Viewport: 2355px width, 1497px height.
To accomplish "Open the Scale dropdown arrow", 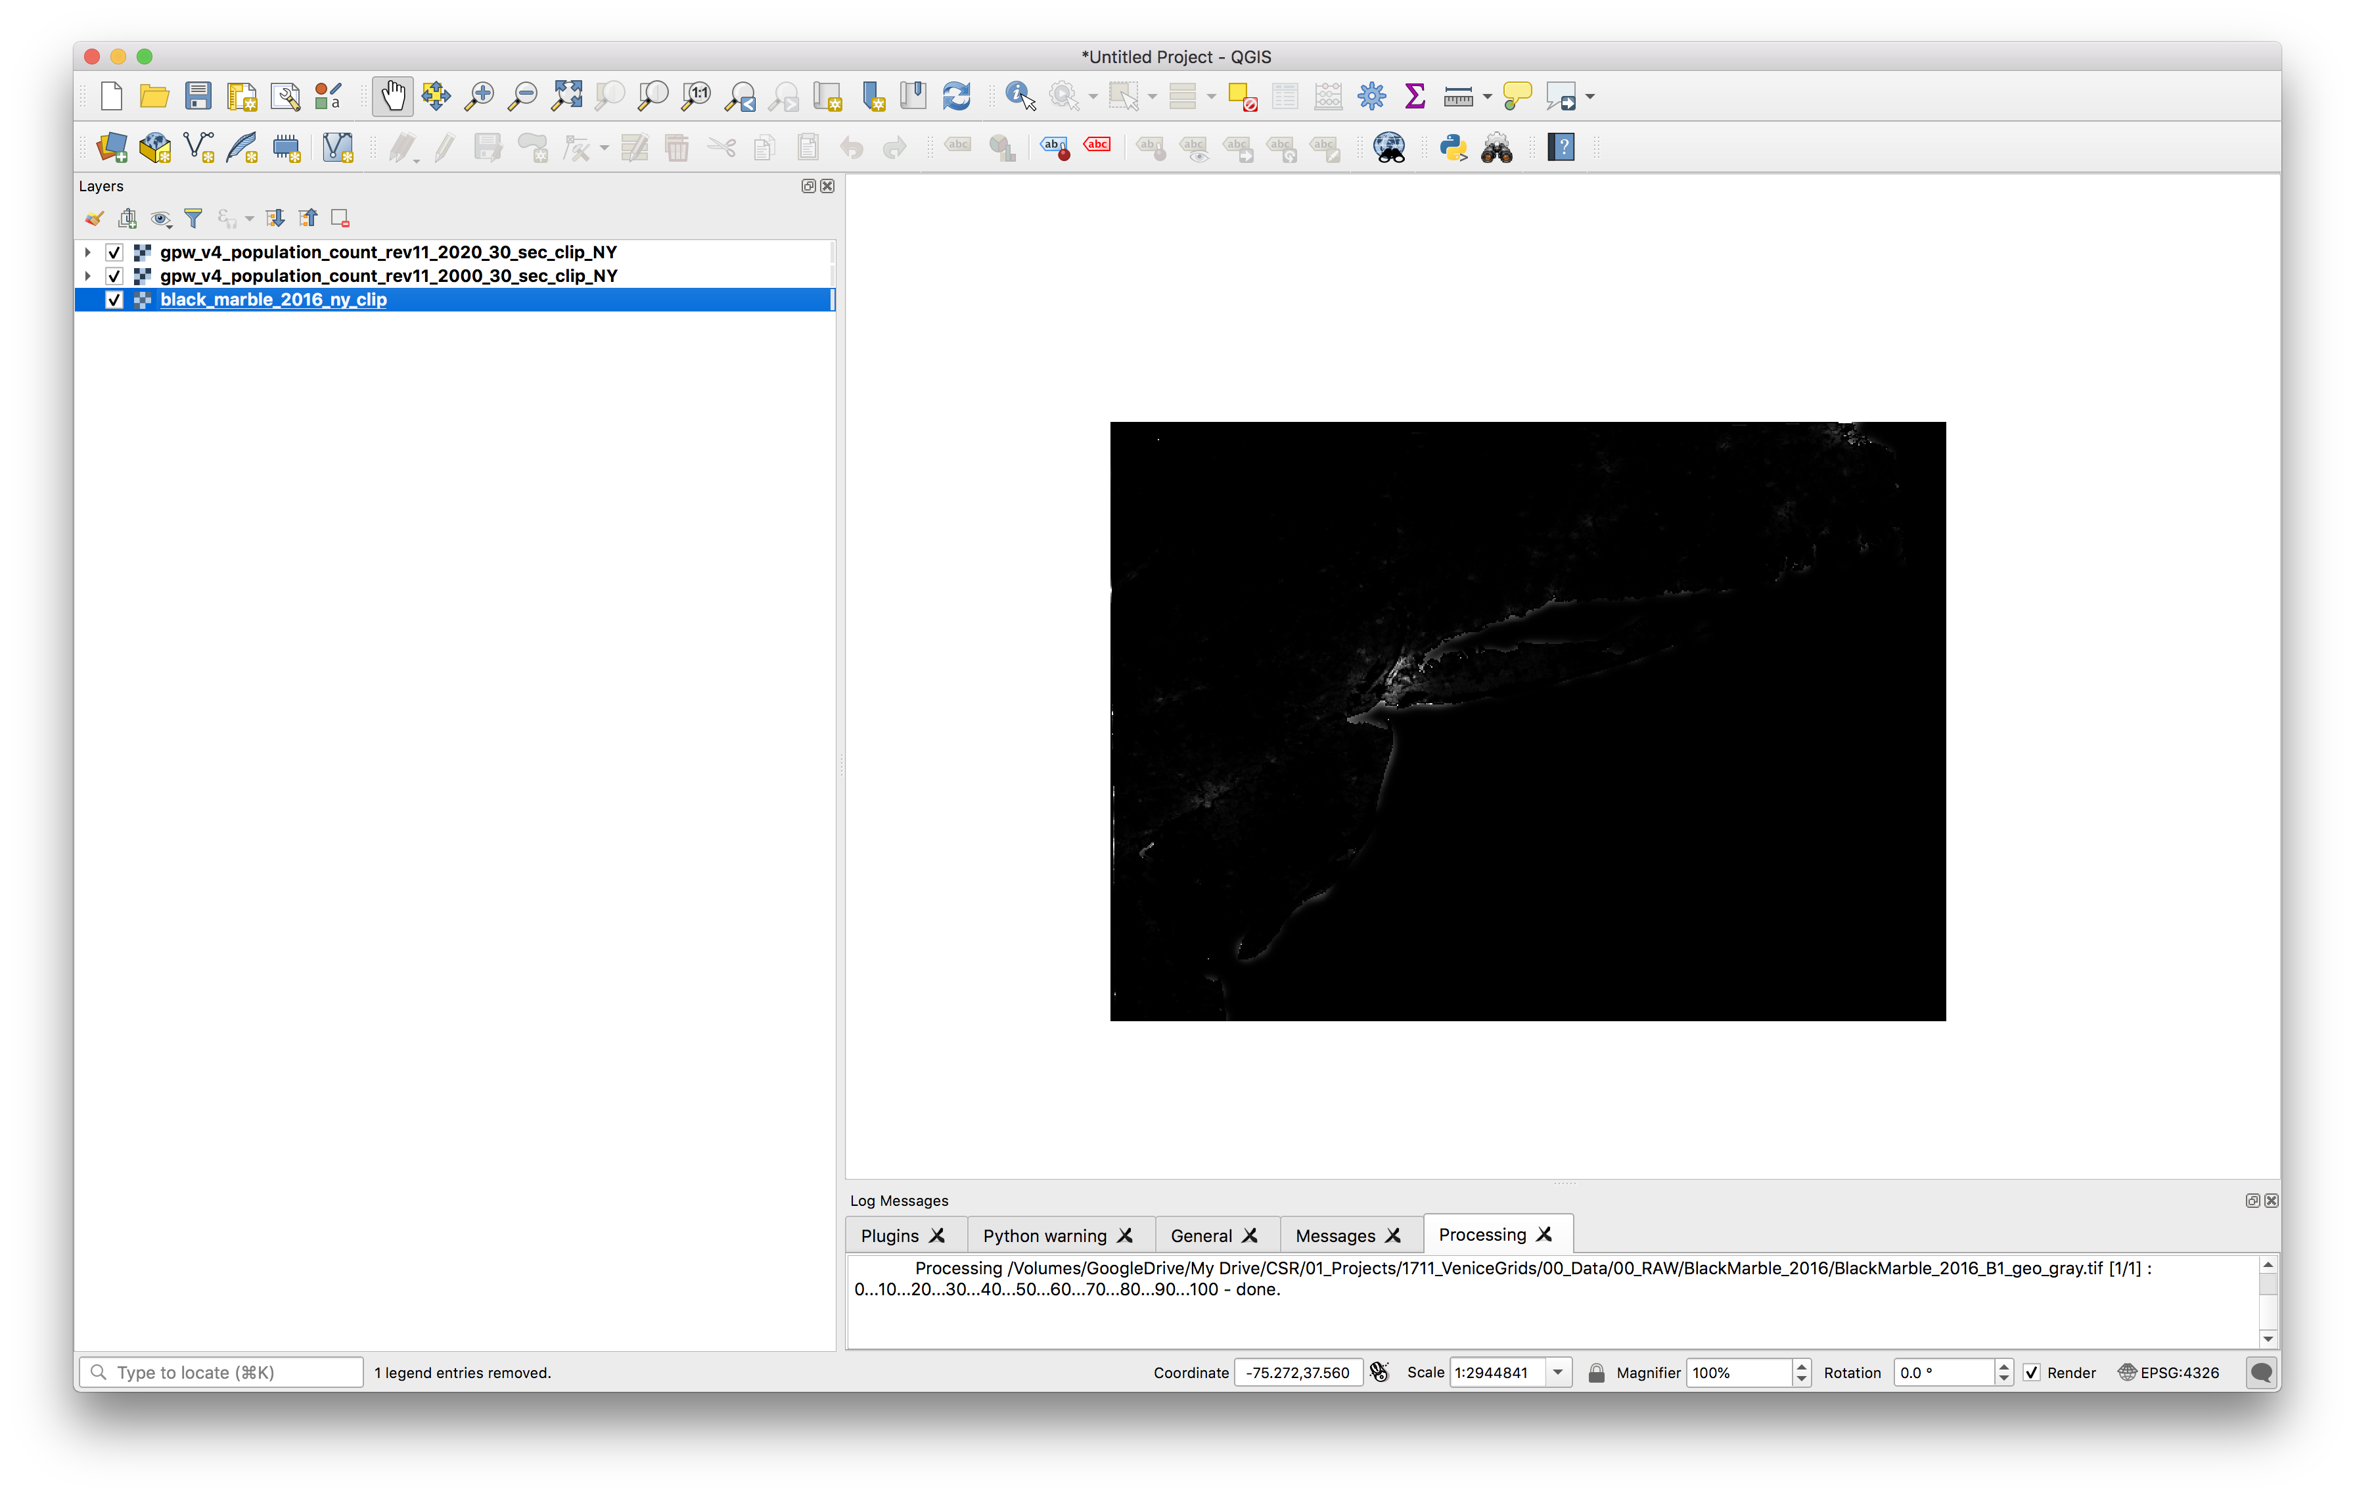I will coord(1558,1372).
